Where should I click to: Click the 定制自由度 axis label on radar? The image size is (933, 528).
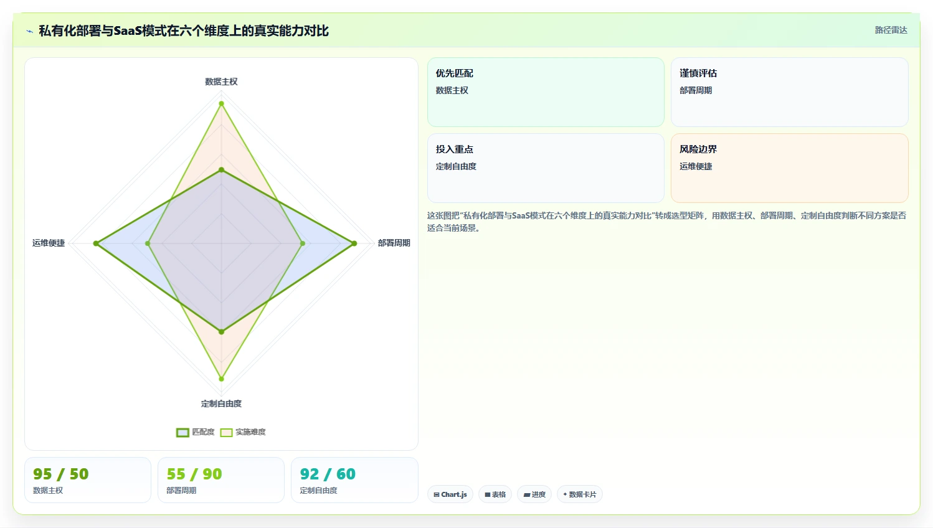coord(221,403)
